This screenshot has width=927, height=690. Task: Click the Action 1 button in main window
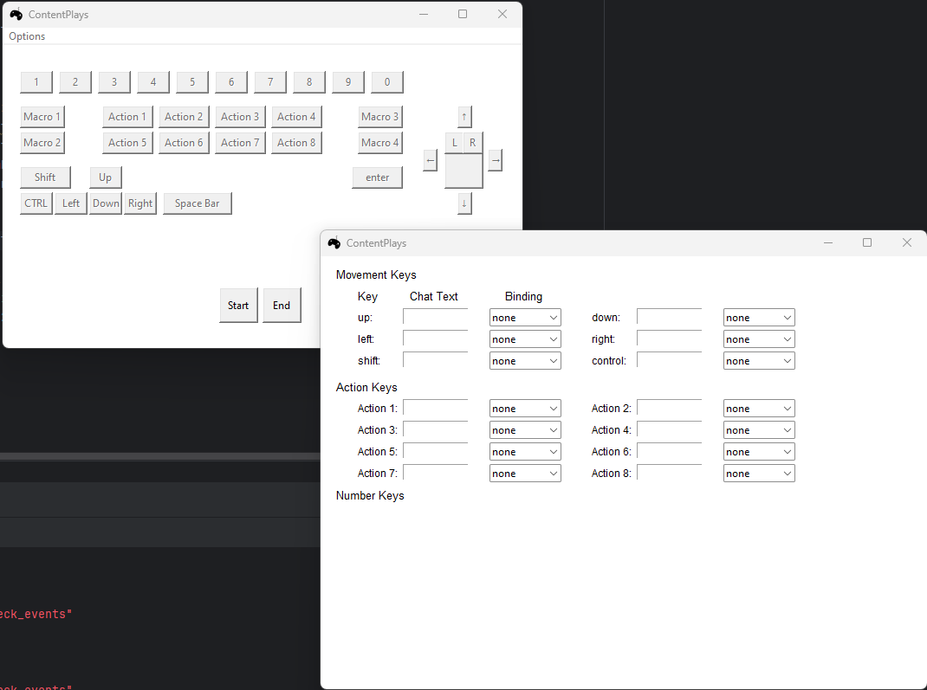[127, 117]
